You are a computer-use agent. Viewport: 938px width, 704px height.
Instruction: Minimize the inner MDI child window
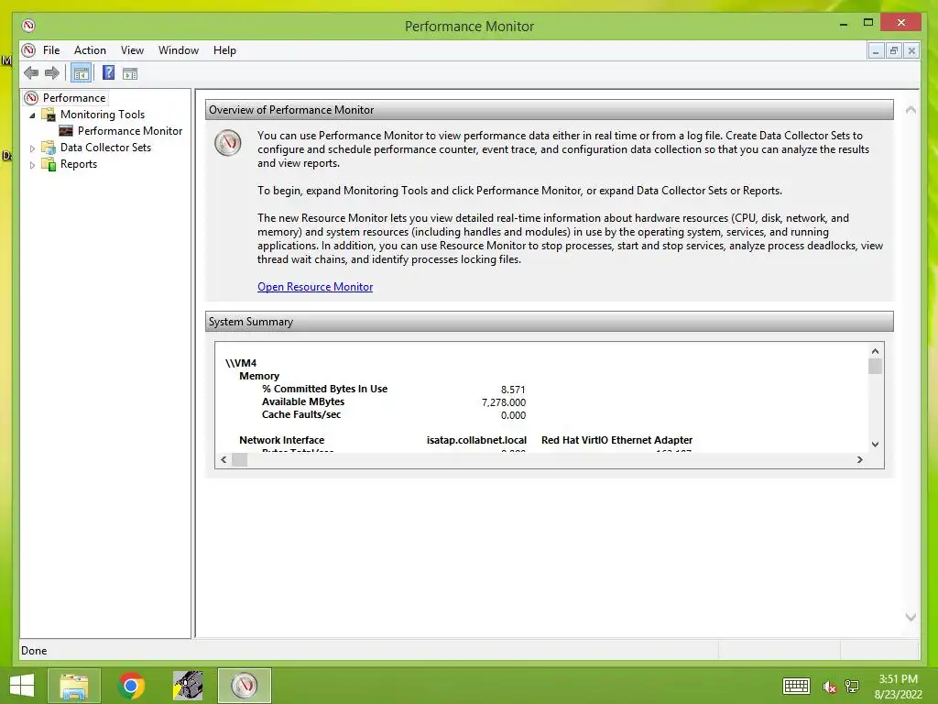pyautogui.click(x=876, y=51)
